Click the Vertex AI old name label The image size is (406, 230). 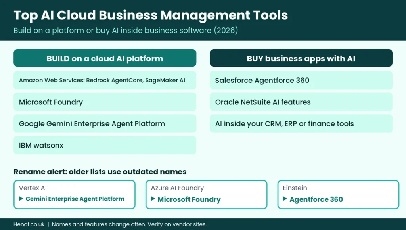coord(33,188)
